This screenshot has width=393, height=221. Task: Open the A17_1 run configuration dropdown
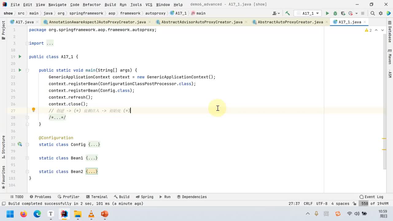coord(308,14)
